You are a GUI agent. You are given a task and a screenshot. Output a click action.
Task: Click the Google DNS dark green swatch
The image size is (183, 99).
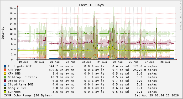coord(5,88)
